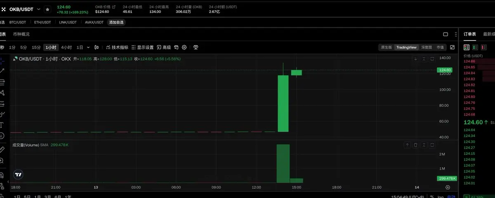Click the 成交量(Volume) indicator label

click(x=26, y=145)
